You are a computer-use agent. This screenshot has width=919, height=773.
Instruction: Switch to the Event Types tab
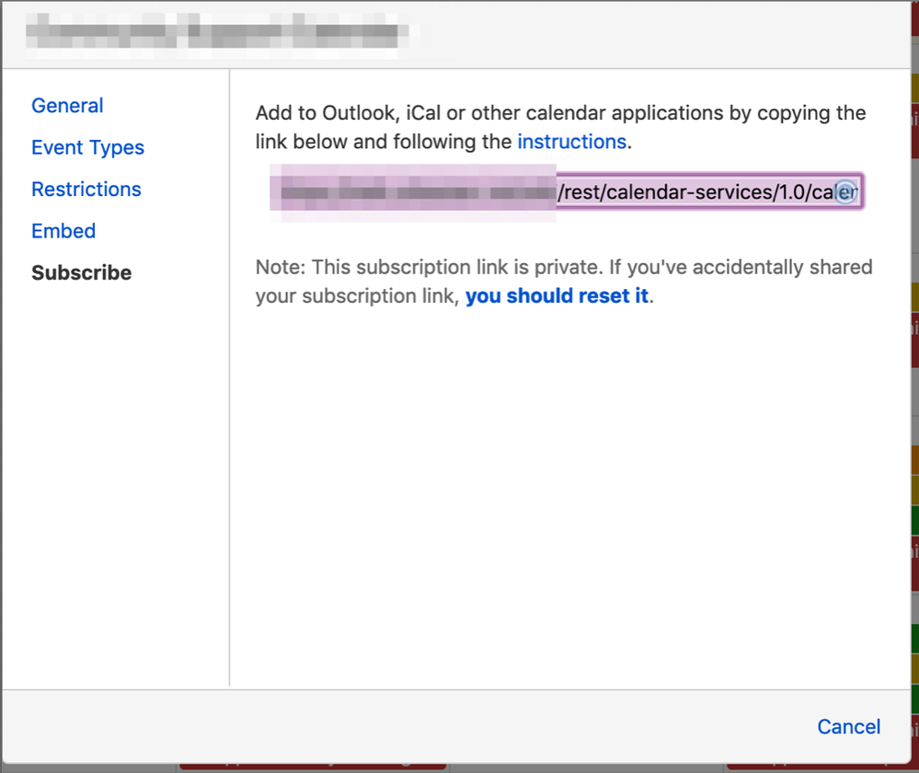tap(88, 147)
